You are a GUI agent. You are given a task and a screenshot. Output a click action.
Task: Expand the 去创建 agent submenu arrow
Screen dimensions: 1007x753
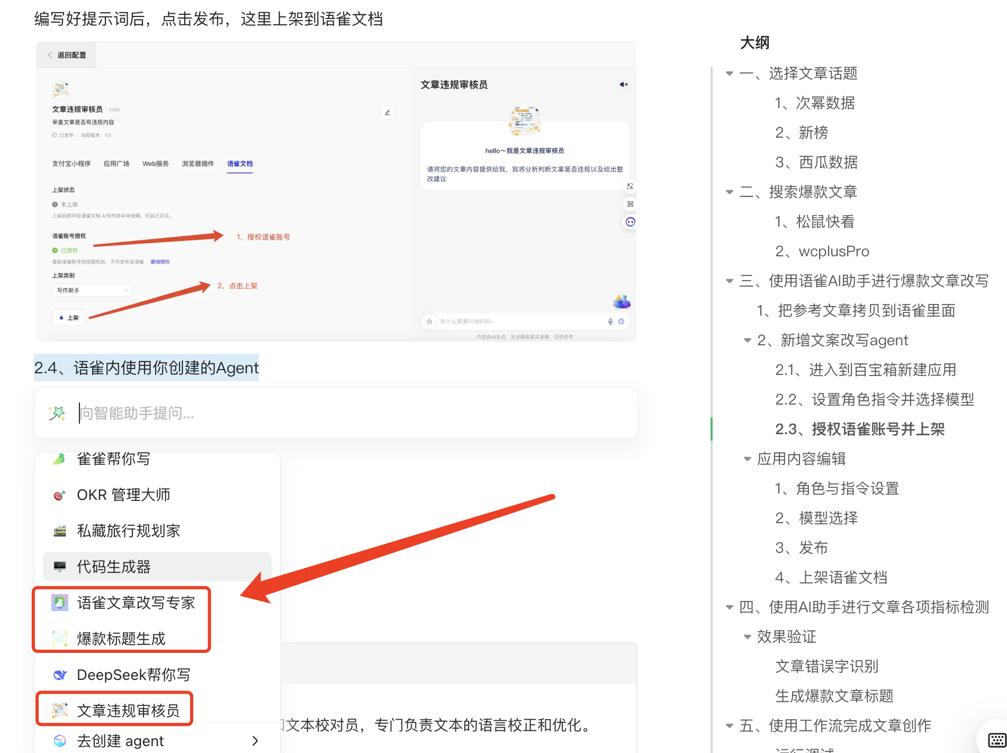(255, 741)
